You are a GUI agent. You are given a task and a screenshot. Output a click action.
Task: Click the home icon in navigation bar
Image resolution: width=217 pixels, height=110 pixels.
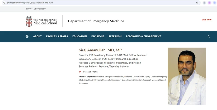[x=27, y=36]
